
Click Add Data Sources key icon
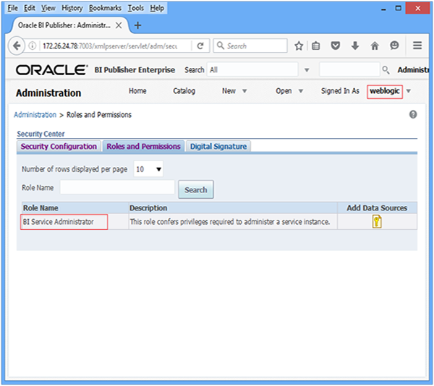tap(377, 221)
